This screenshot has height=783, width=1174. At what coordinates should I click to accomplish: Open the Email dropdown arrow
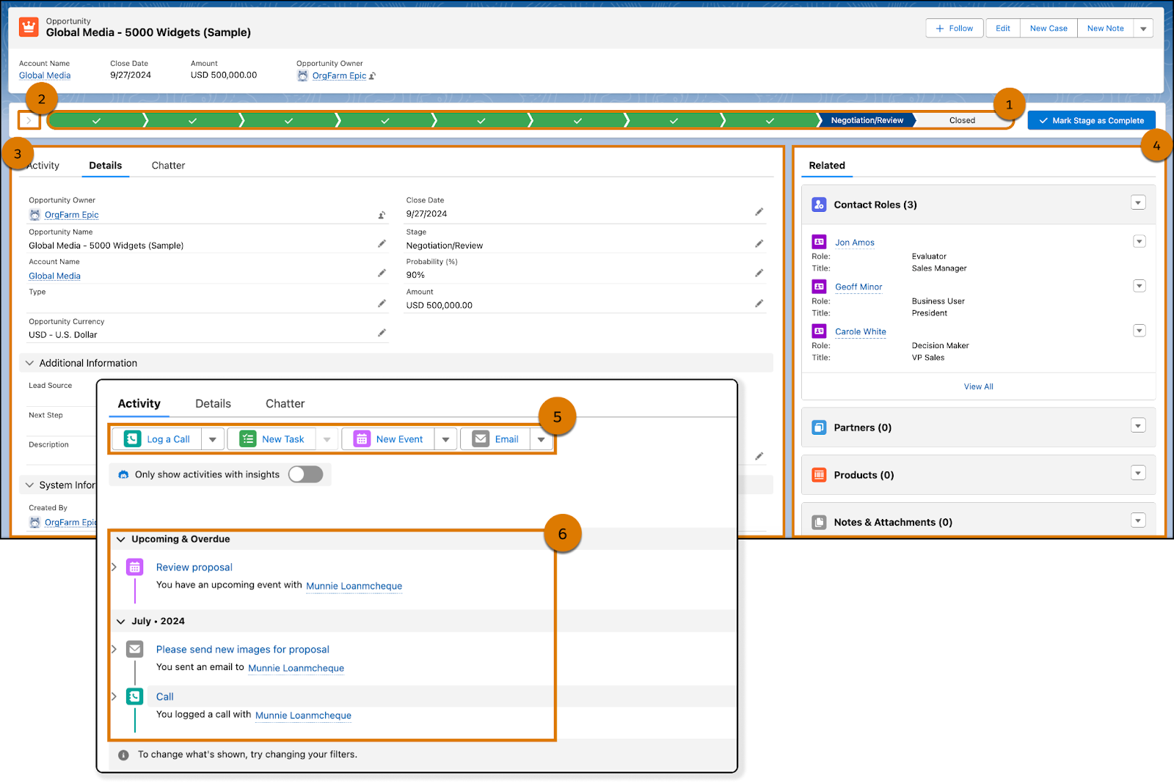click(x=542, y=439)
